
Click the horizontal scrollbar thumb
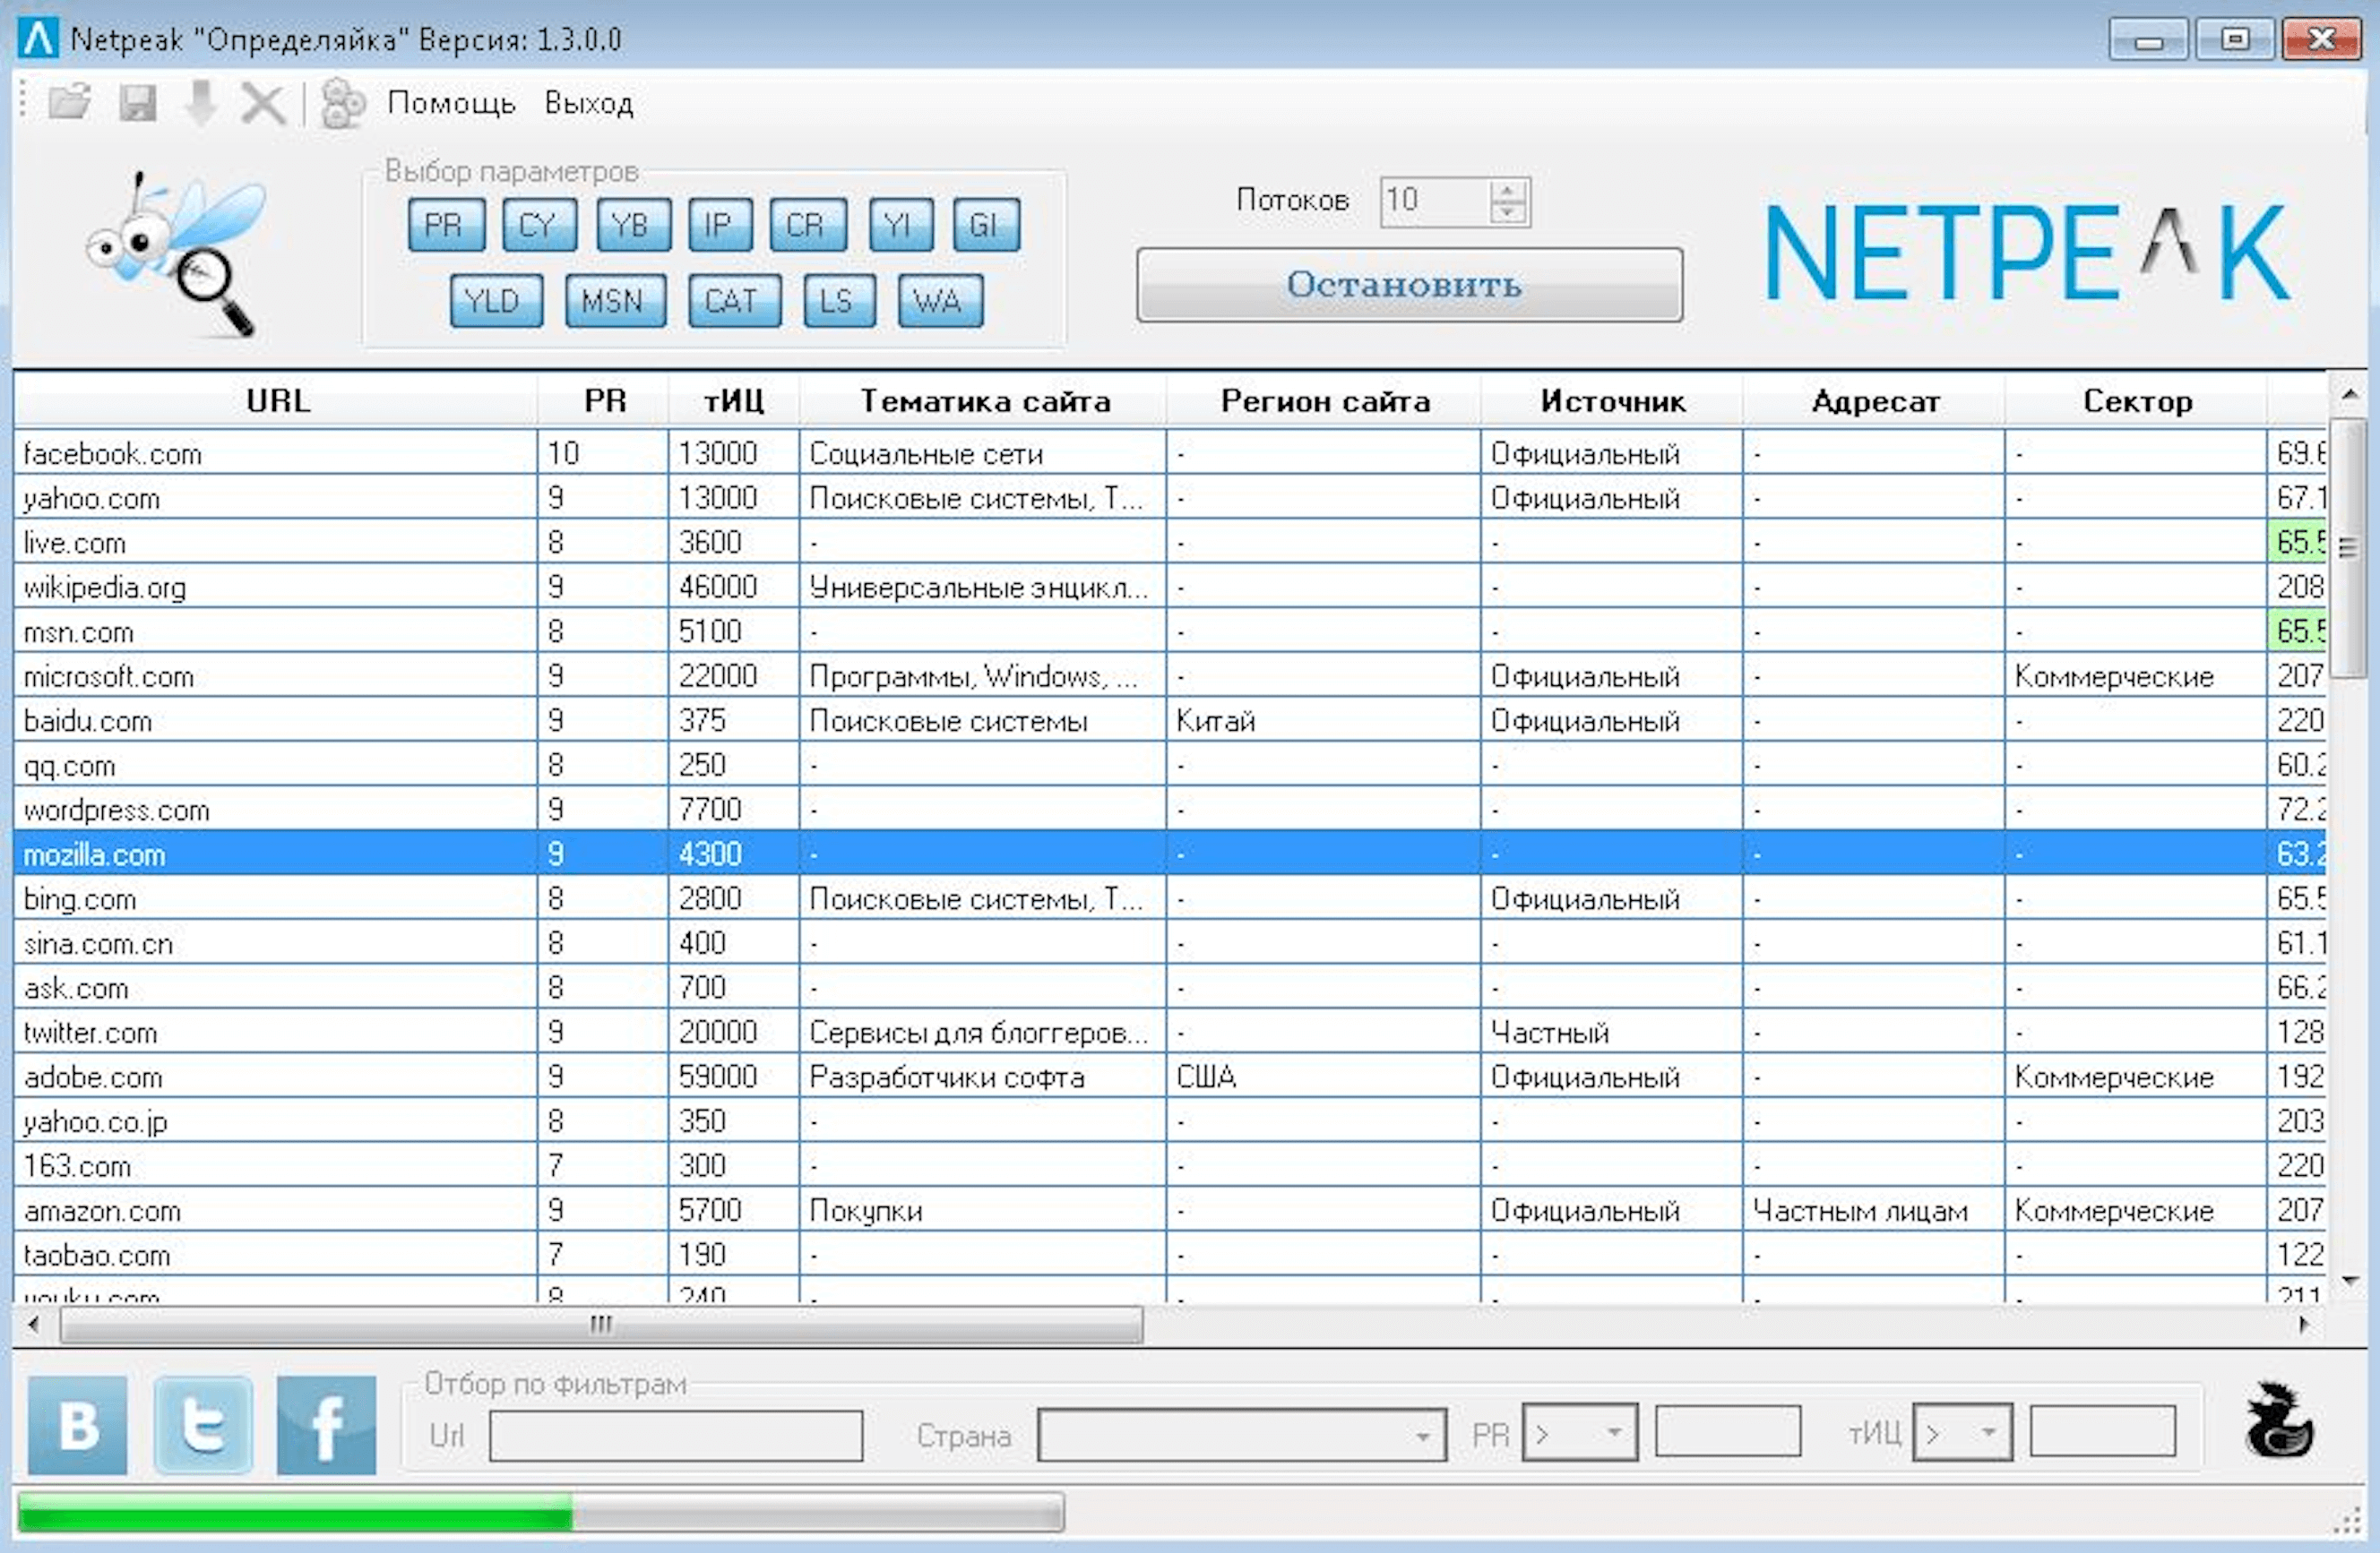point(601,1326)
